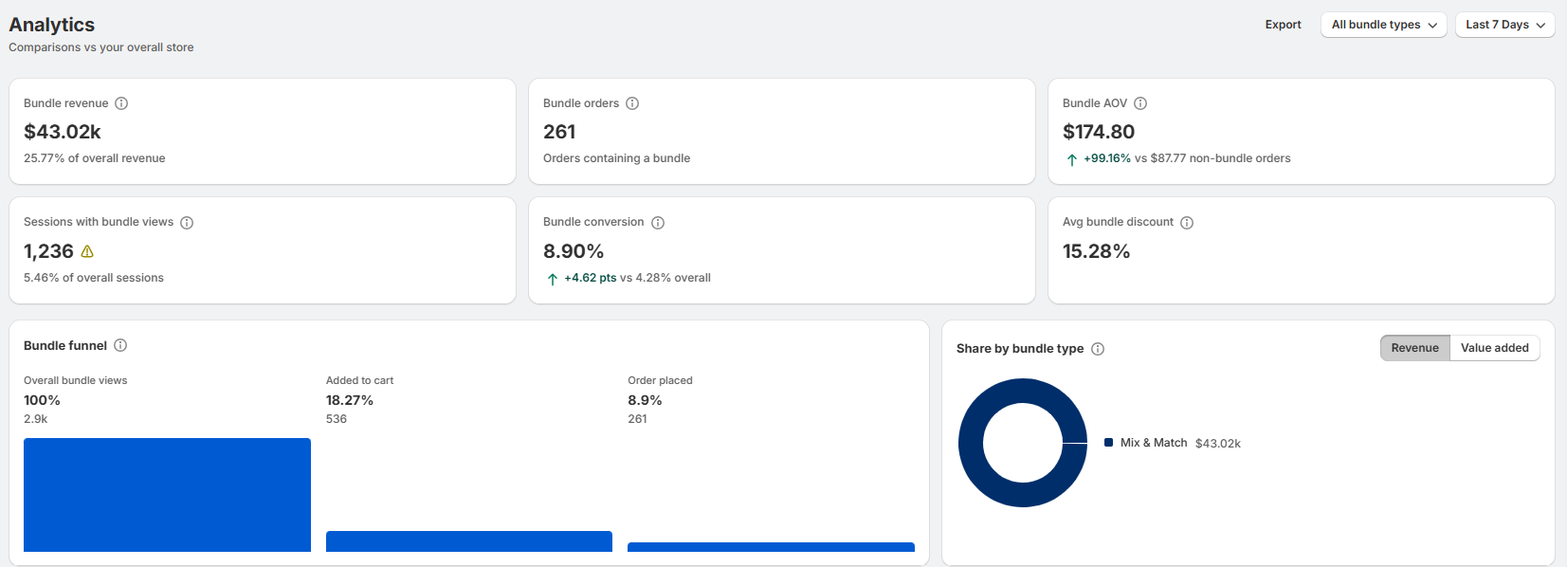Click the Order placed funnel bar

click(x=771, y=547)
